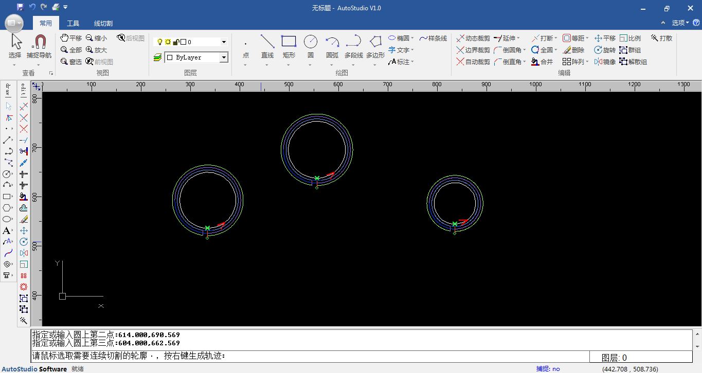Expand the 标注 dimension dropdown
This screenshot has height=373, width=702.
click(x=412, y=62)
